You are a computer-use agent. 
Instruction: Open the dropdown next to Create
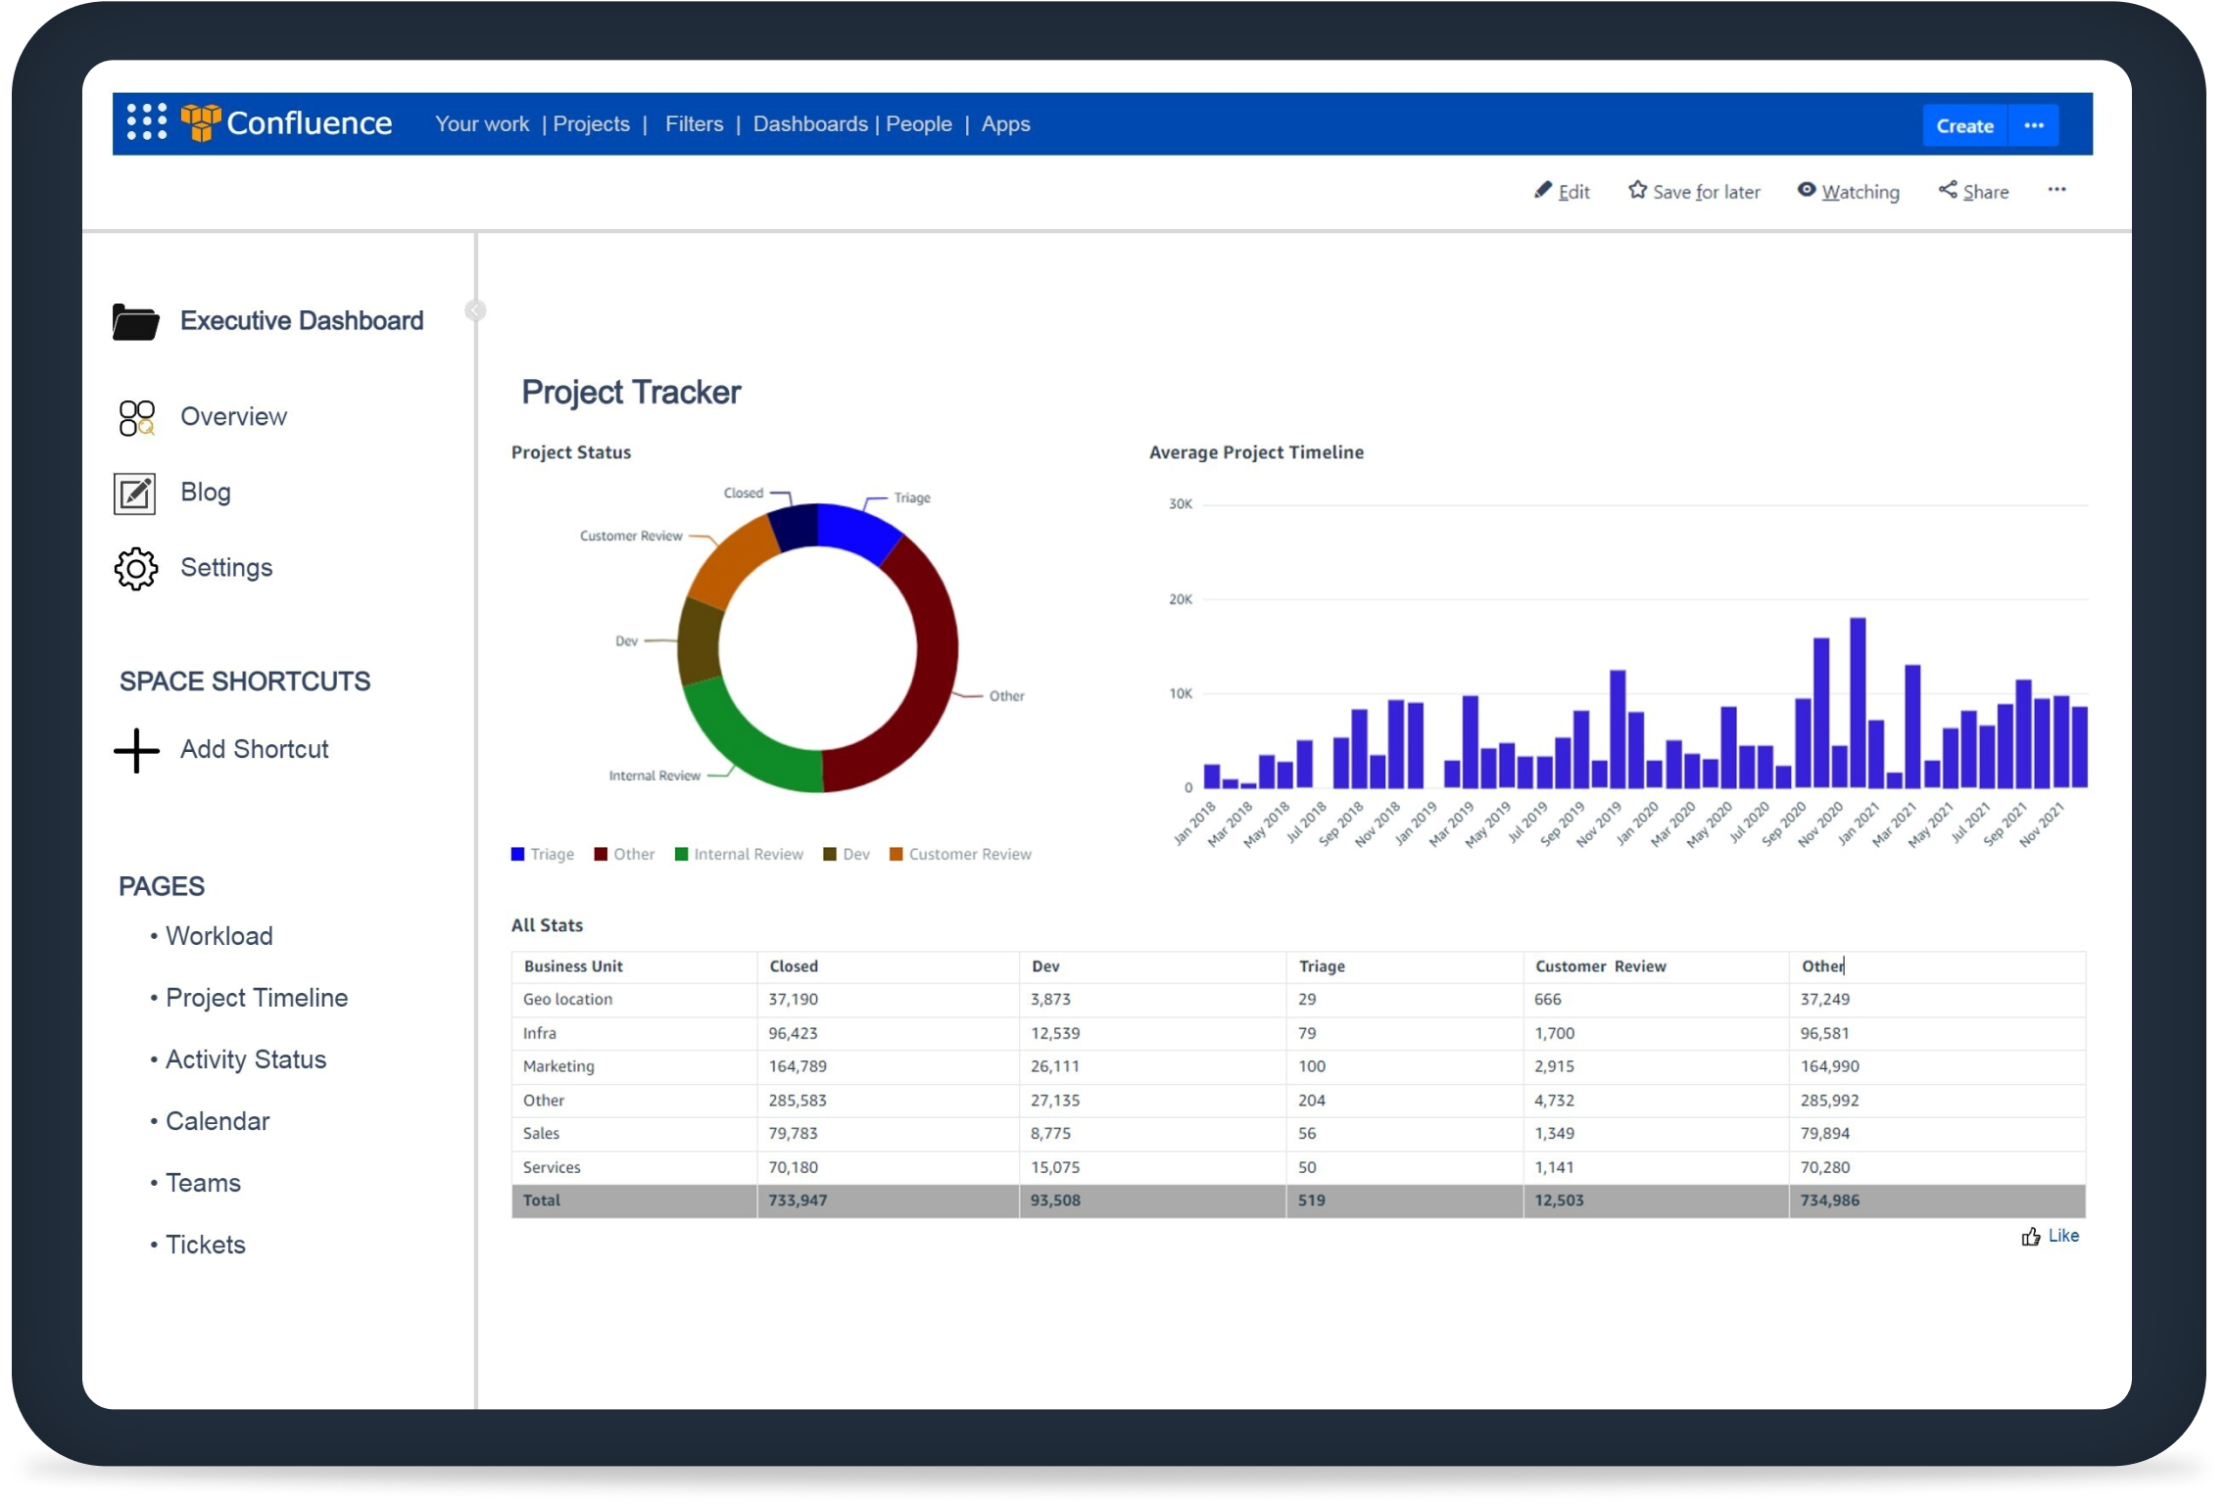pyautogui.click(x=2034, y=125)
